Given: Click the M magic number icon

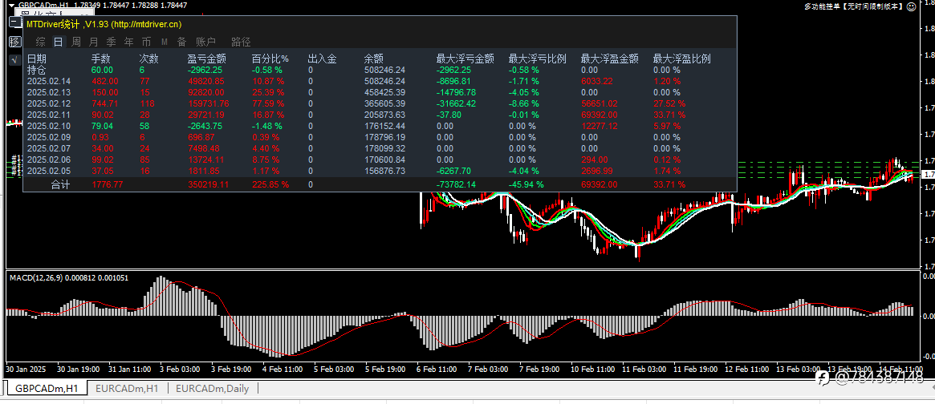Looking at the screenshot, I should [165, 42].
